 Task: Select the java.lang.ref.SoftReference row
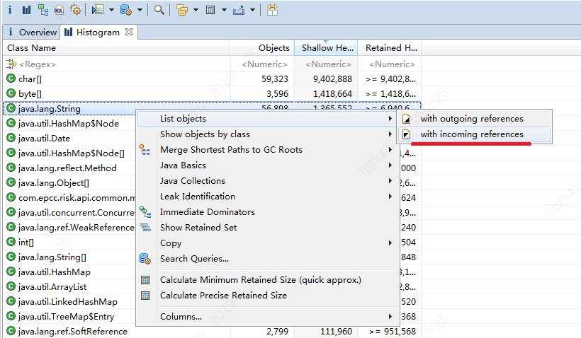tap(212, 332)
